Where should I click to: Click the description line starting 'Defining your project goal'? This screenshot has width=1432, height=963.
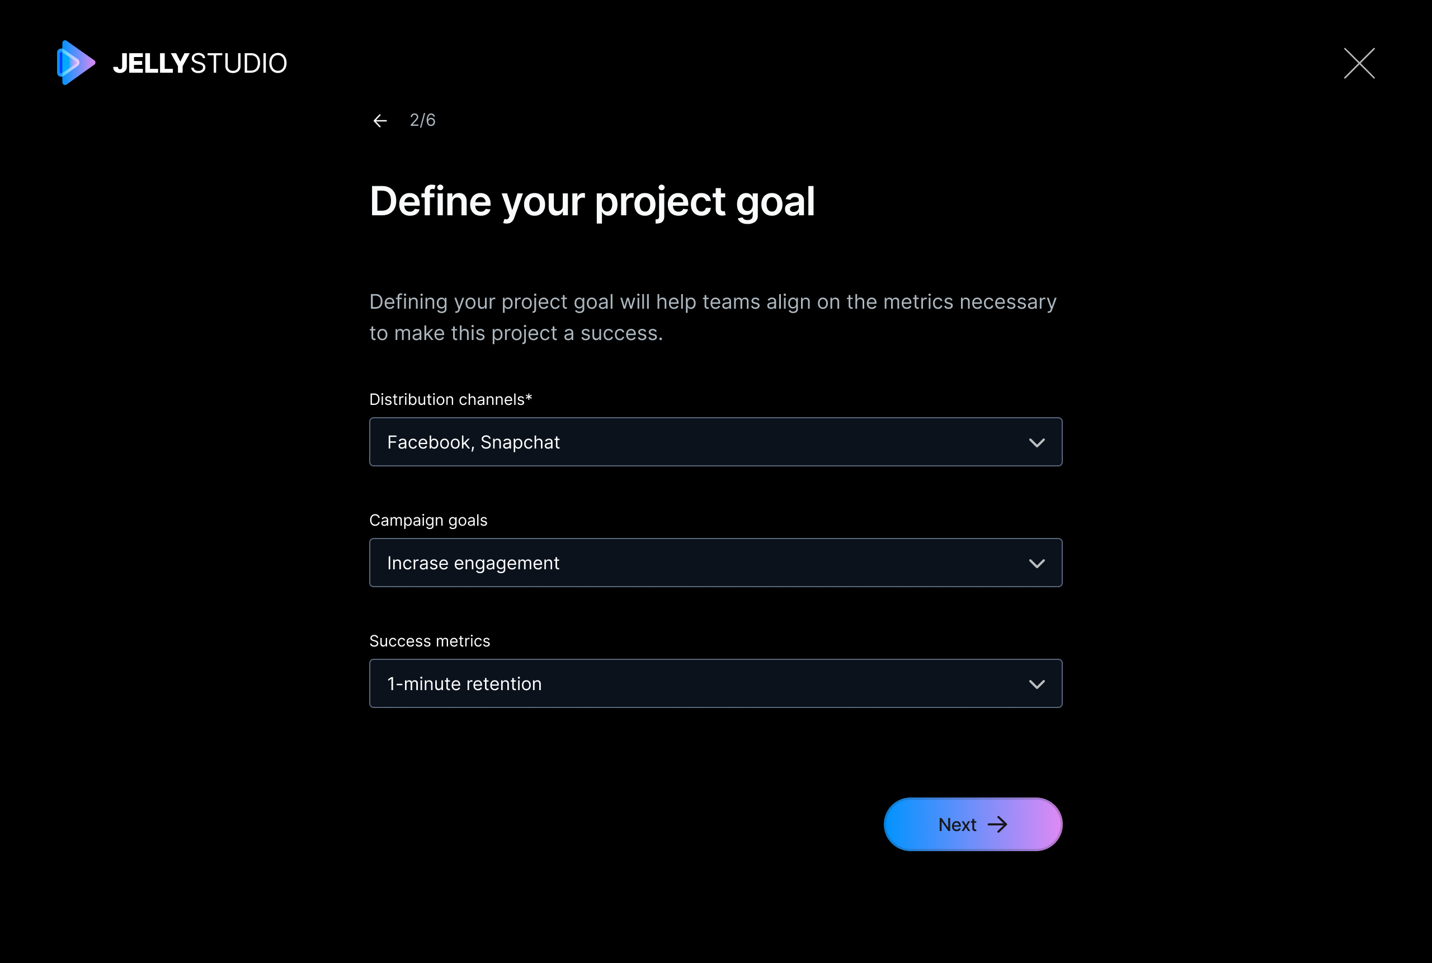click(713, 302)
